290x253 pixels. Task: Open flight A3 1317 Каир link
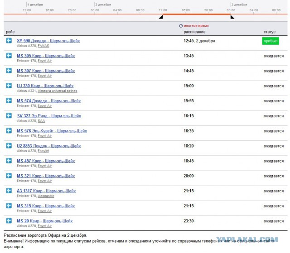46,191
